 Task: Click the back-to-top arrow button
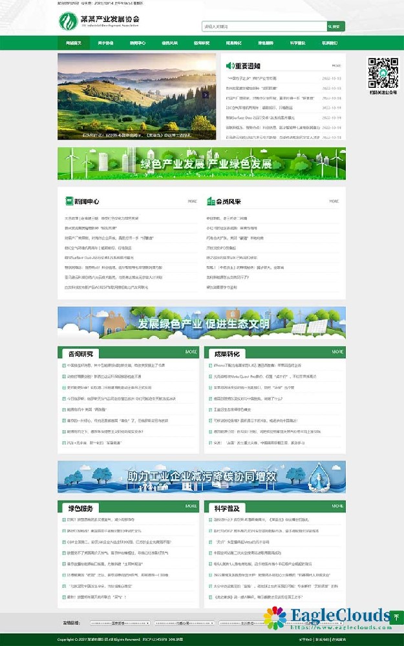[x=396, y=618]
